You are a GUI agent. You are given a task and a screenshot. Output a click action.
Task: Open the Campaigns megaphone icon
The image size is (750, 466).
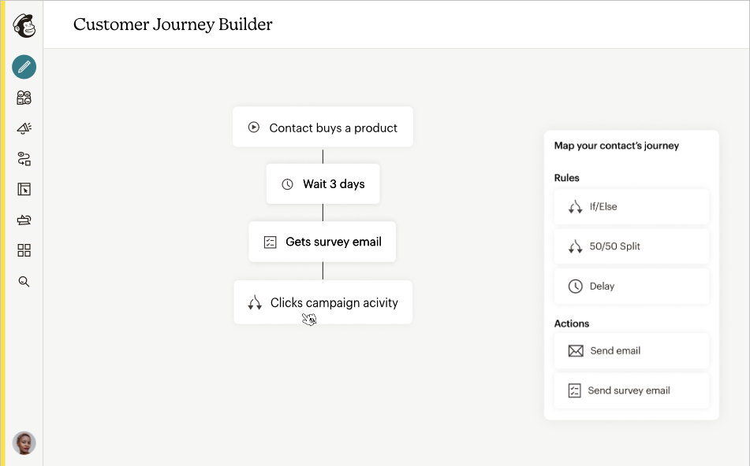(x=24, y=128)
